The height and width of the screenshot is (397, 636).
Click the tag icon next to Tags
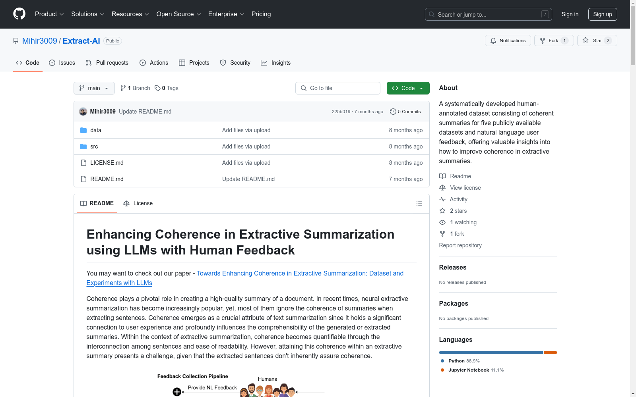point(157,88)
